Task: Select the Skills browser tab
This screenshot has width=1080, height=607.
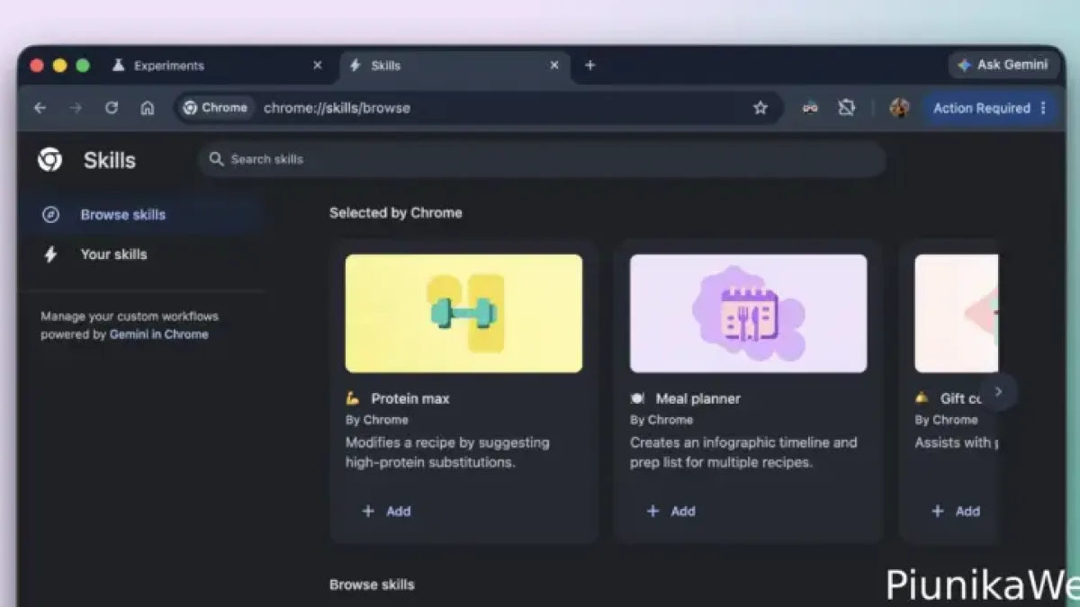Action: click(455, 66)
